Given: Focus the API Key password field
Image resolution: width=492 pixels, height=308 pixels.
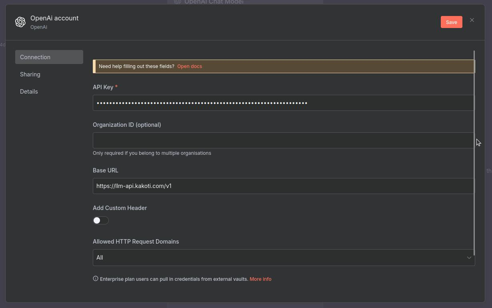Looking at the screenshot, I should coord(283,103).
